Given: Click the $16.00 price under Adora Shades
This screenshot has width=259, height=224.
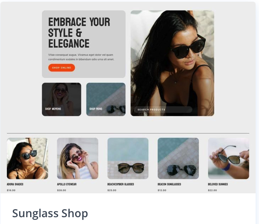Looking at the screenshot, I should (11, 190).
